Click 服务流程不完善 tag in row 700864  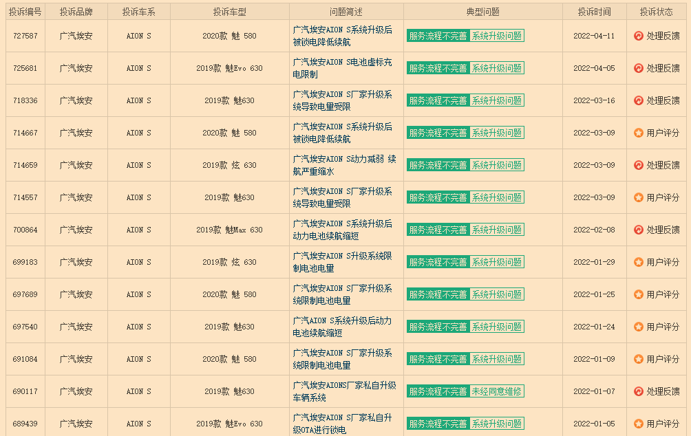(x=438, y=230)
